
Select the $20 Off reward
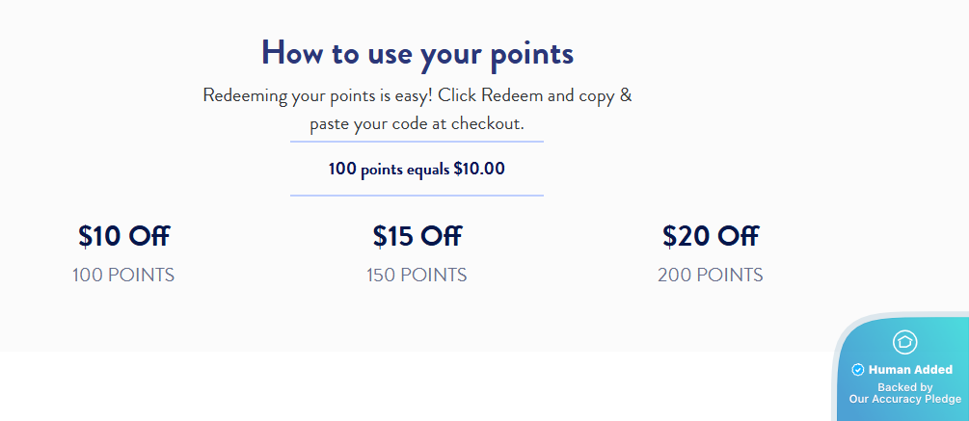pos(710,236)
